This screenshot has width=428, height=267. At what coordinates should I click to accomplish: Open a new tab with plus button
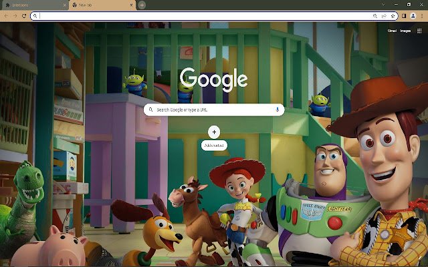(142, 5)
